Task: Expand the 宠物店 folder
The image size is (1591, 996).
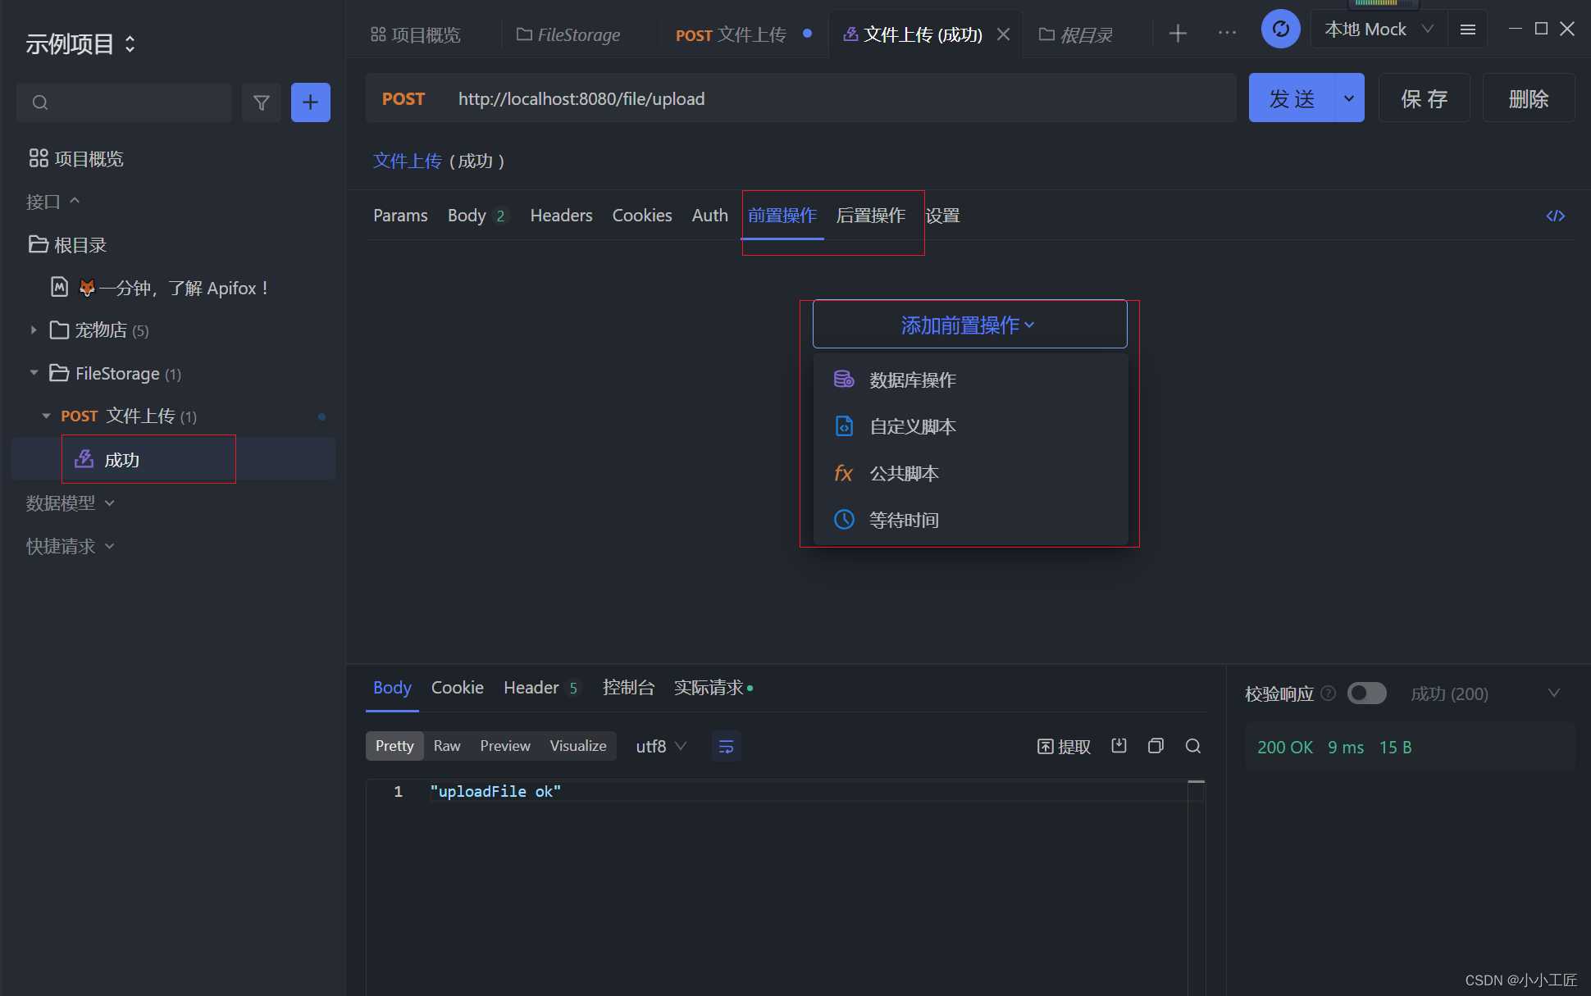Action: pyautogui.click(x=34, y=330)
